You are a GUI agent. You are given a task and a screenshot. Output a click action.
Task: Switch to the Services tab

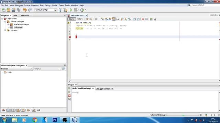pyautogui.click(x=25, y=16)
